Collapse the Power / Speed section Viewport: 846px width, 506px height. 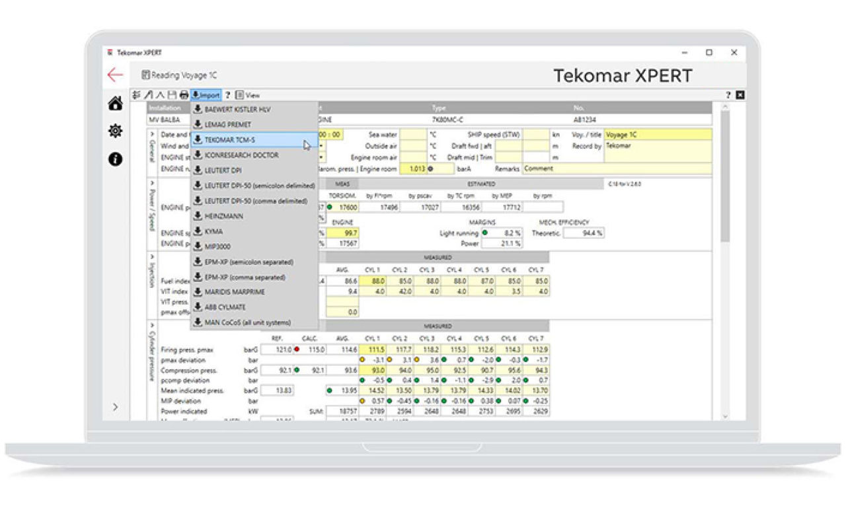tap(152, 182)
